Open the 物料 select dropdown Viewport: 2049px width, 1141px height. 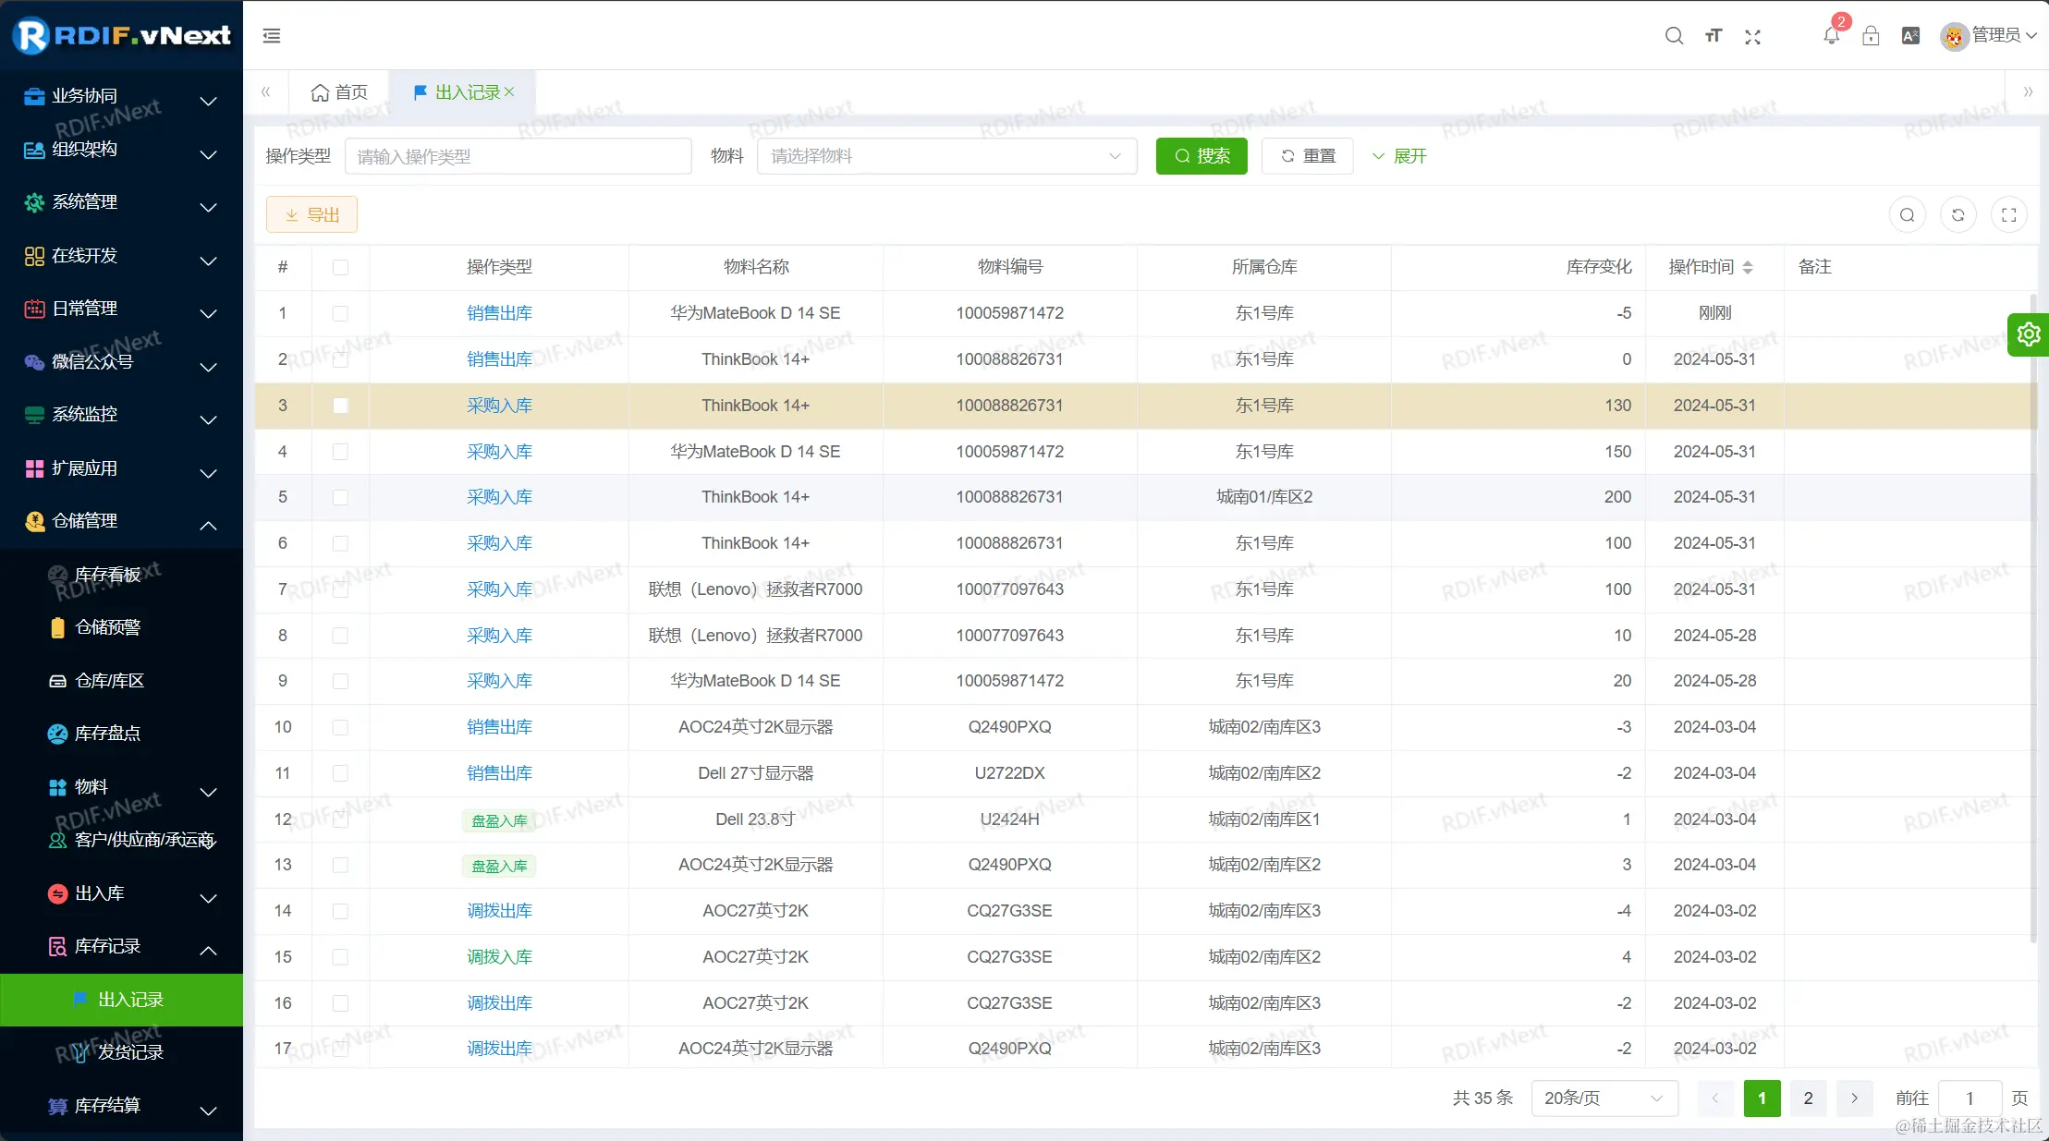point(946,156)
